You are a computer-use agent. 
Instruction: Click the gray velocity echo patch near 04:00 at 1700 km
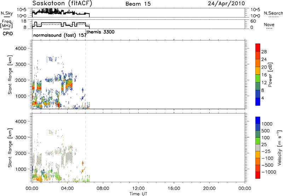[x=69, y=158]
